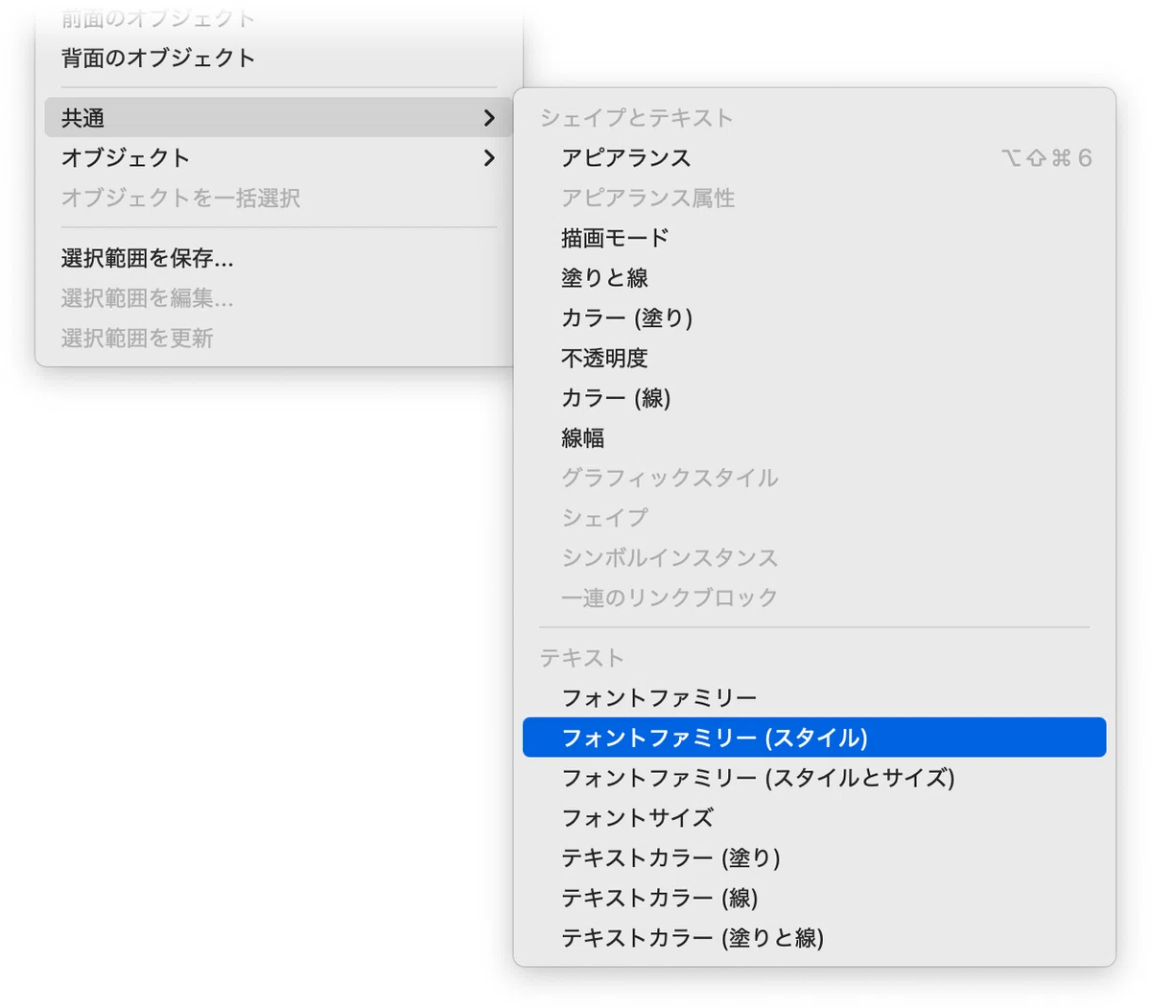Select 背面のオブジェクト menu item
1151x1008 pixels.
tap(278, 58)
